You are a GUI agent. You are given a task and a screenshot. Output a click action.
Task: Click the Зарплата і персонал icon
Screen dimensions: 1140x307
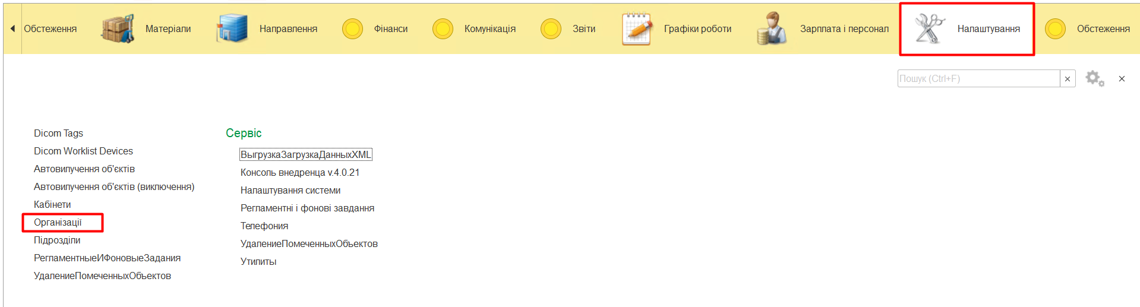click(x=771, y=29)
